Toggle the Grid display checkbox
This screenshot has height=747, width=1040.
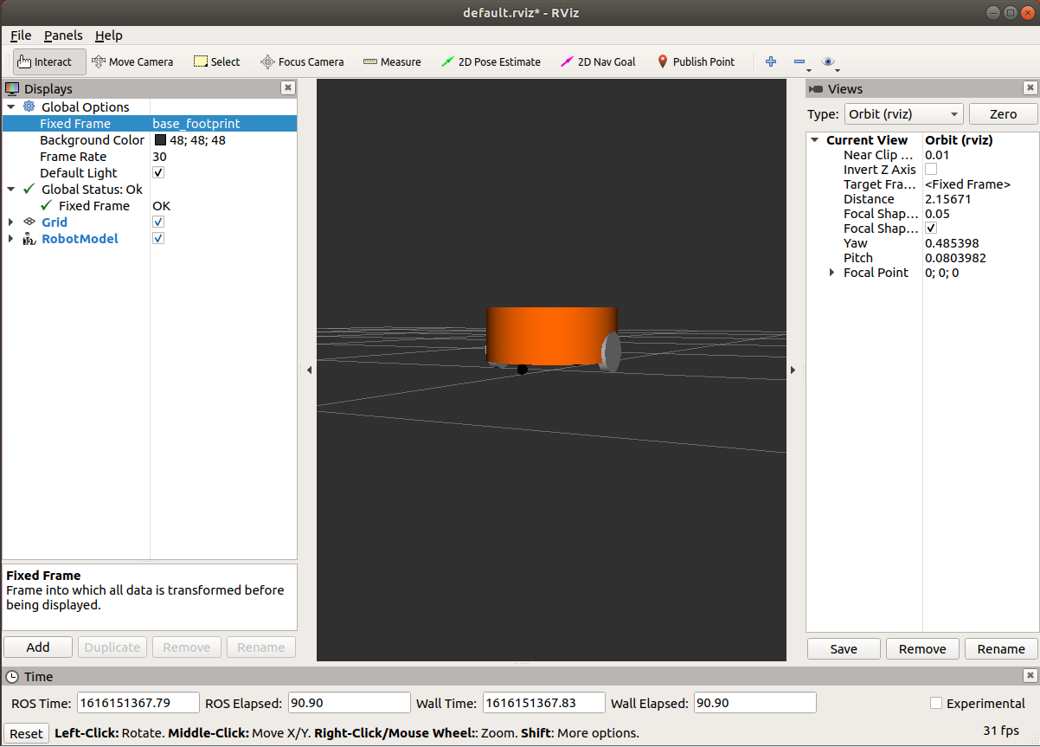158,222
